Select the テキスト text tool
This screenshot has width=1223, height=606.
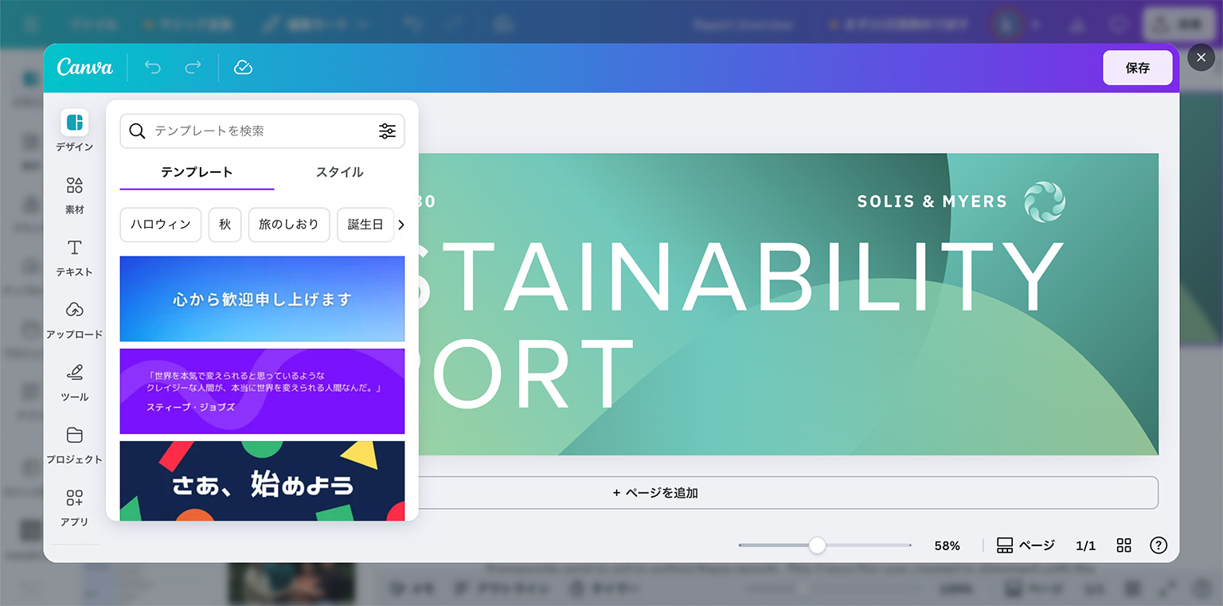pos(75,248)
